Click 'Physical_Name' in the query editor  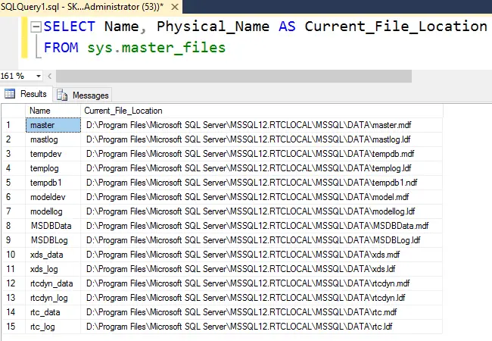pyautogui.click(x=213, y=27)
